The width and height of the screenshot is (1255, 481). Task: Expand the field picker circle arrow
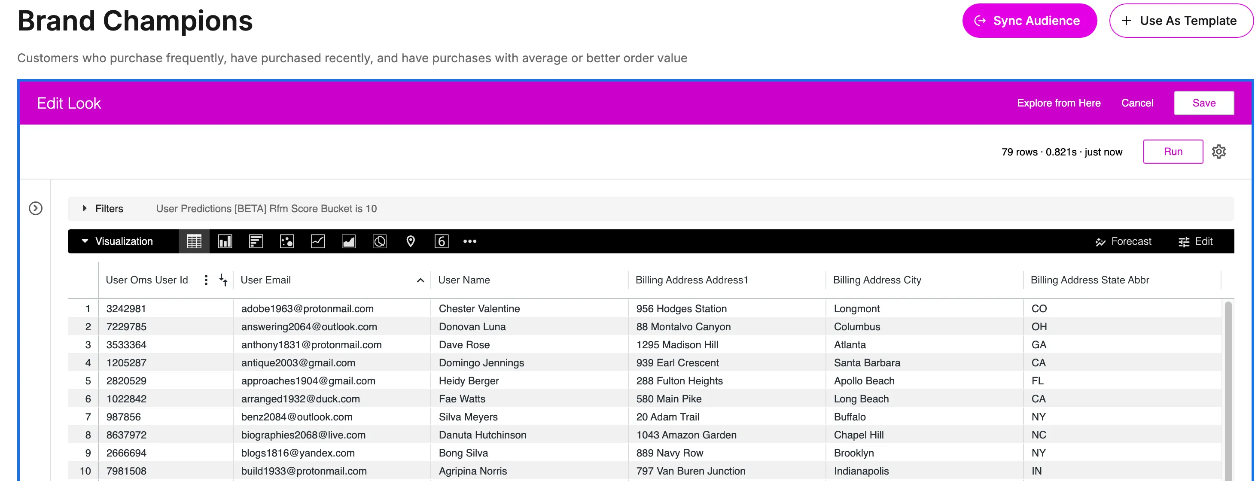pyautogui.click(x=36, y=208)
